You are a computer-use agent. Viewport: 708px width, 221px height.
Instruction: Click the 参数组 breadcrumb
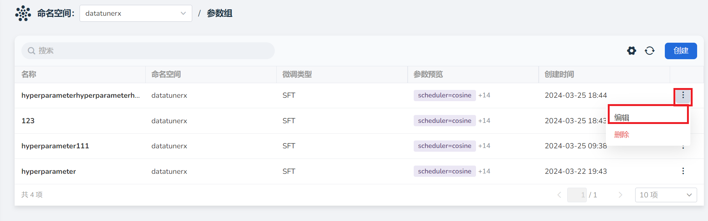pyautogui.click(x=220, y=13)
